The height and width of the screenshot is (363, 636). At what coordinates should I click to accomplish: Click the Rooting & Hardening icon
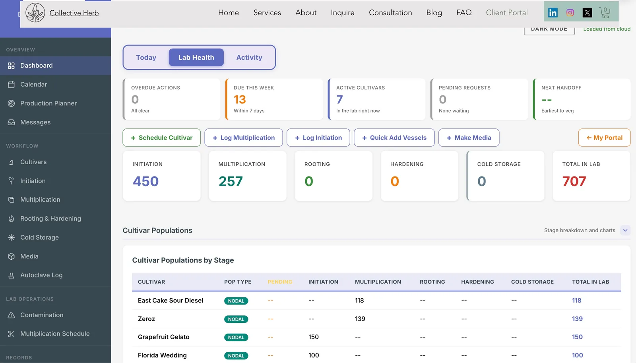tap(11, 219)
